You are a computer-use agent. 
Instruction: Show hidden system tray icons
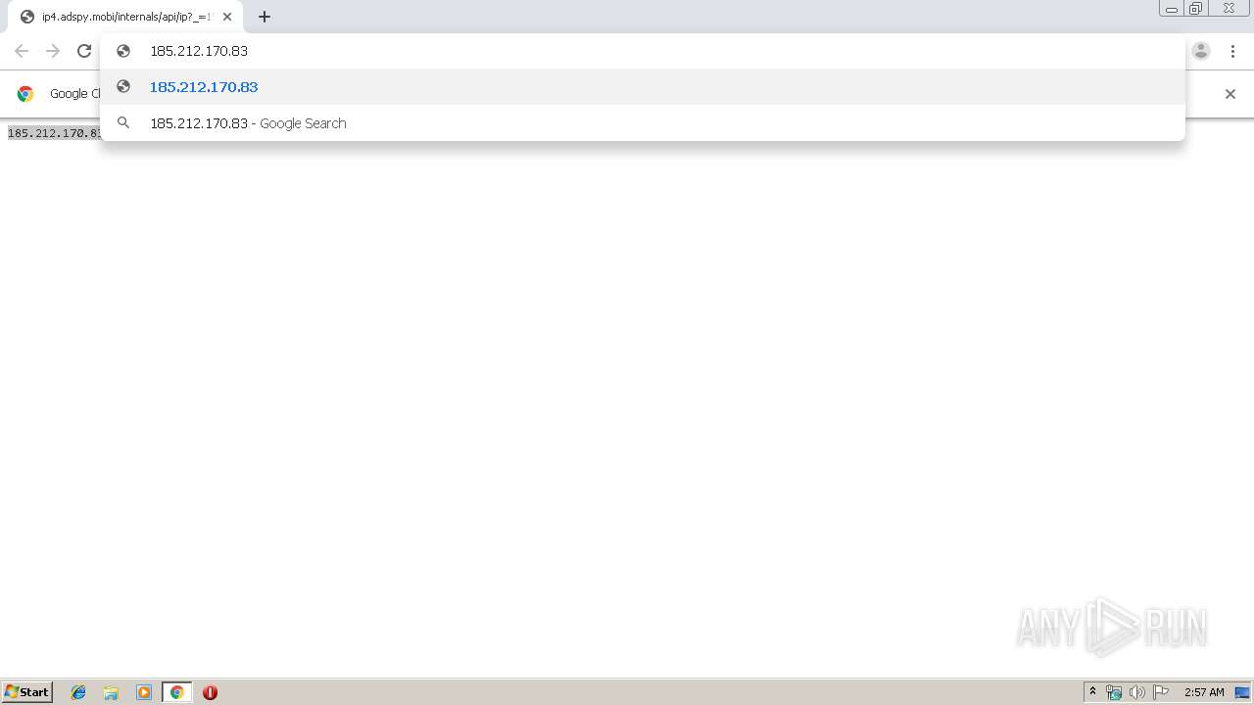click(x=1092, y=692)
